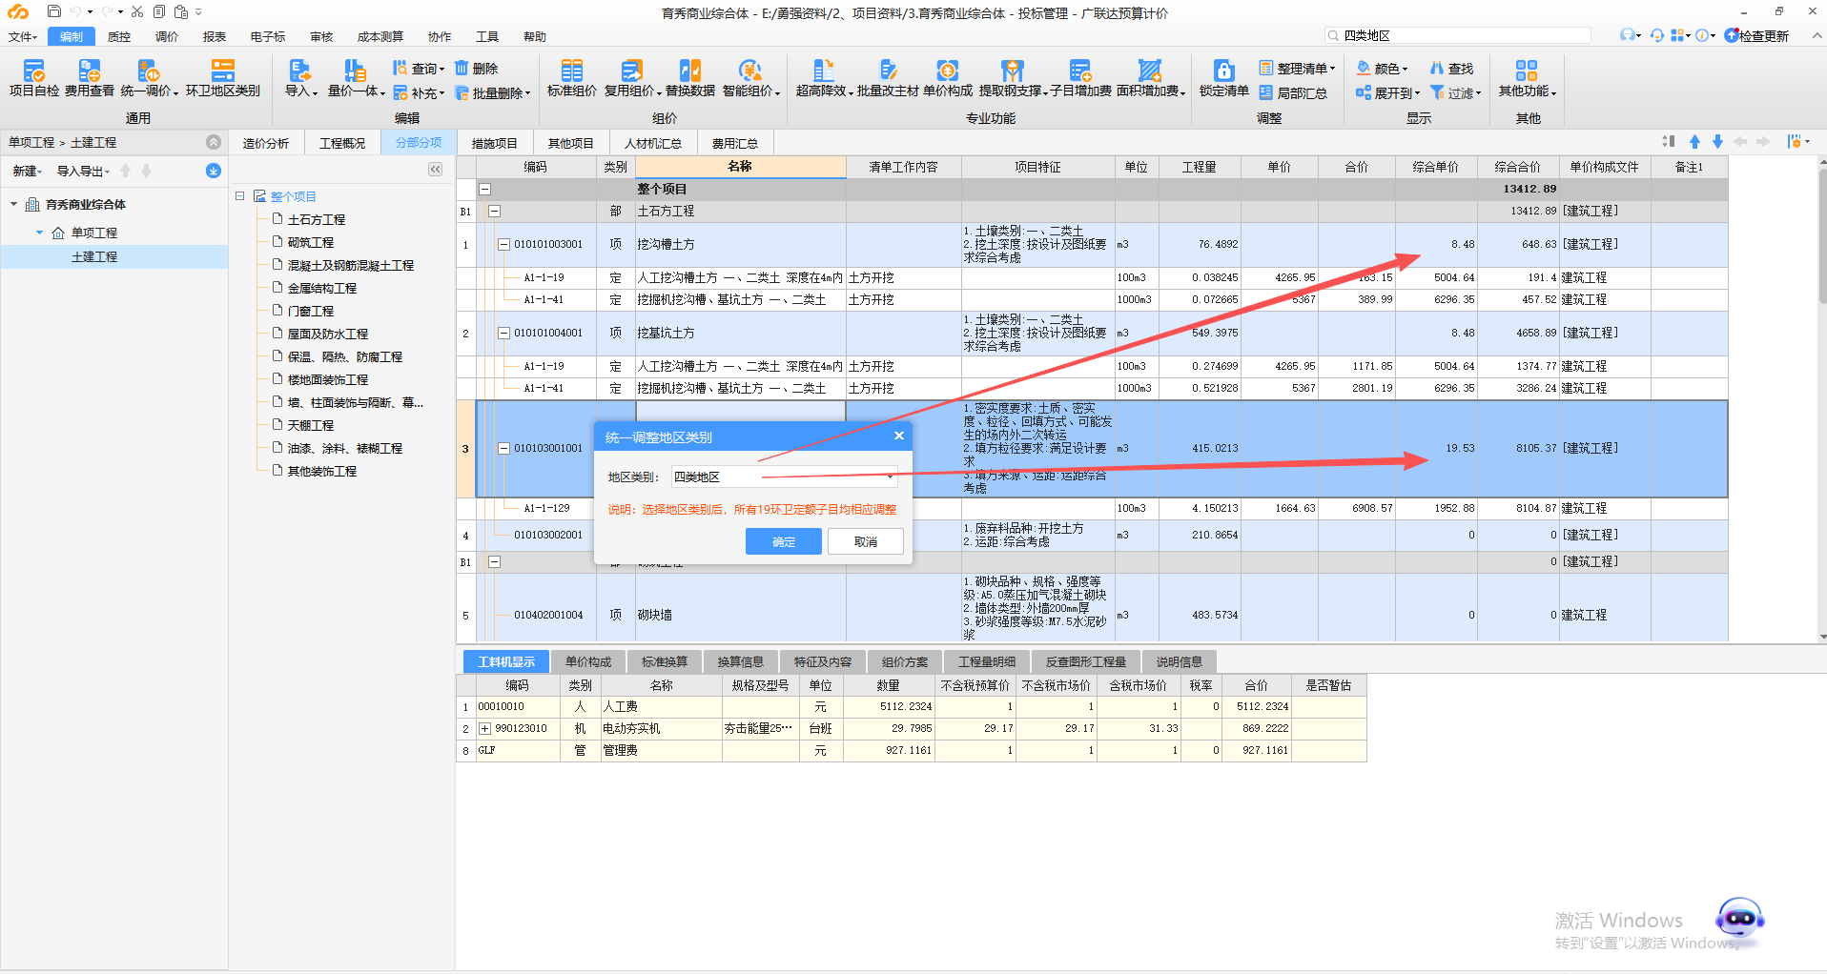1827x974 pixels.
Task: Click the 检查更新 button
Action: pyautogui.click(x=1756, y=36)
